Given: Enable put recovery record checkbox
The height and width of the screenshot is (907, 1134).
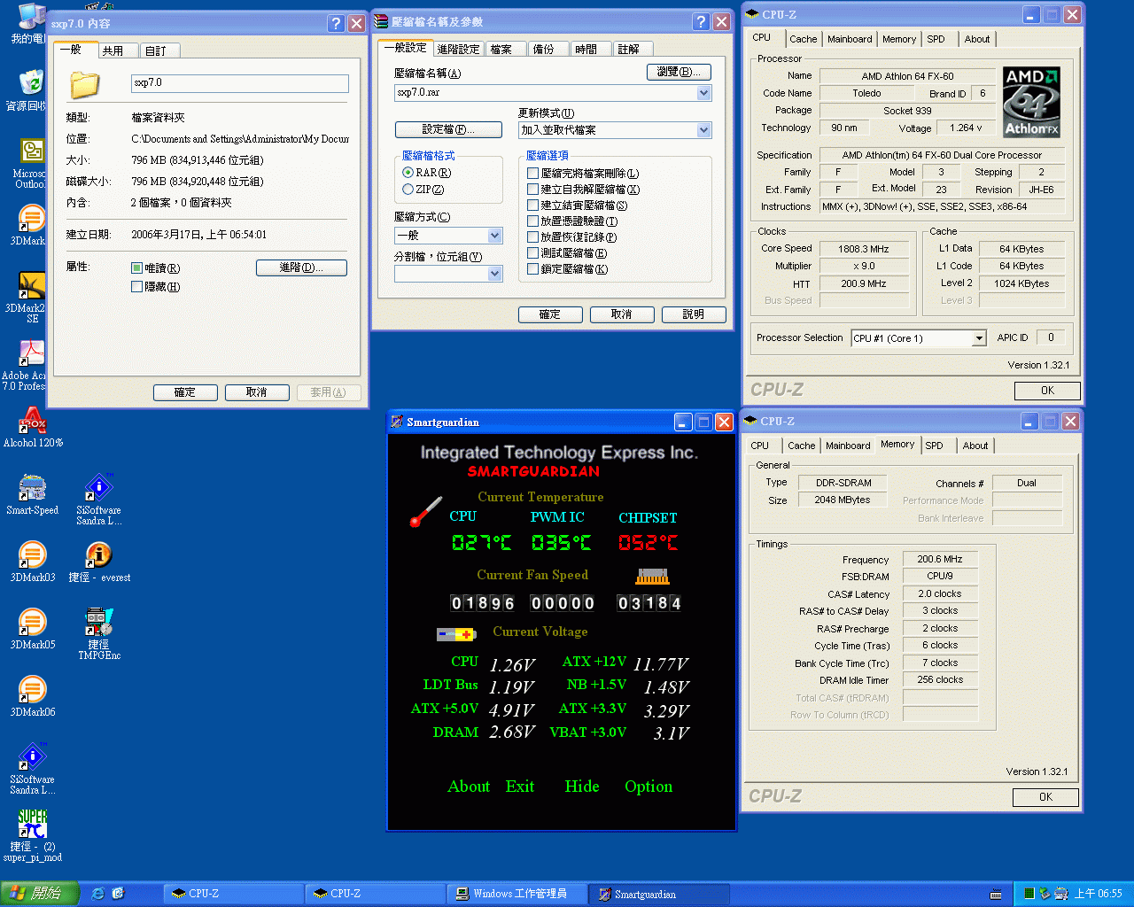Looking at the screenshot, I should [x=532, y=237].
